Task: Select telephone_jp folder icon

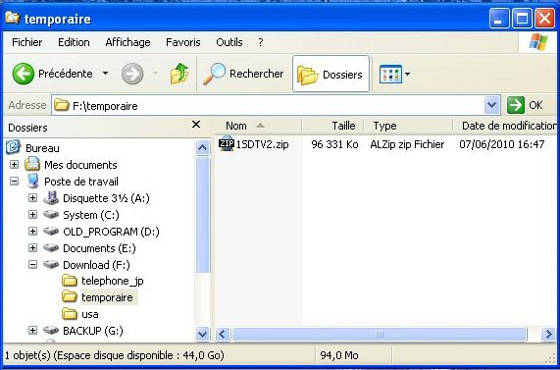Action: [70, 281]
